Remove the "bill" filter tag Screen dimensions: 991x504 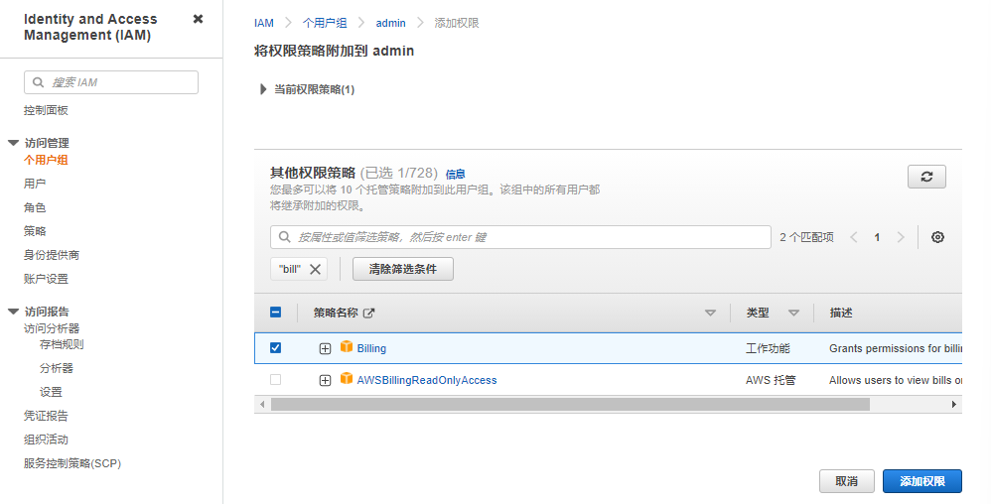point(315,269)
